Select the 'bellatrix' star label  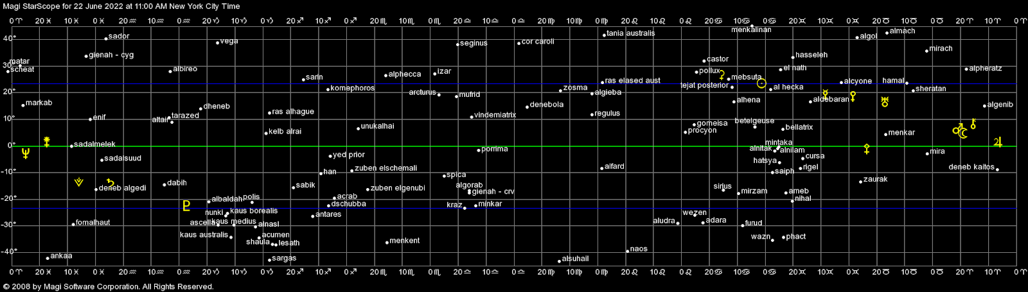click(x=799, y=128)
